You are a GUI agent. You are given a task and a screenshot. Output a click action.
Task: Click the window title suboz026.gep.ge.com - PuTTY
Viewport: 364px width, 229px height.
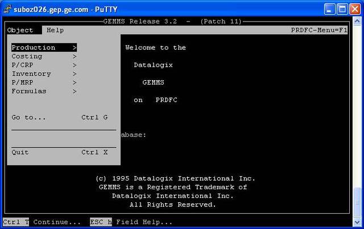tap(65, 10)
